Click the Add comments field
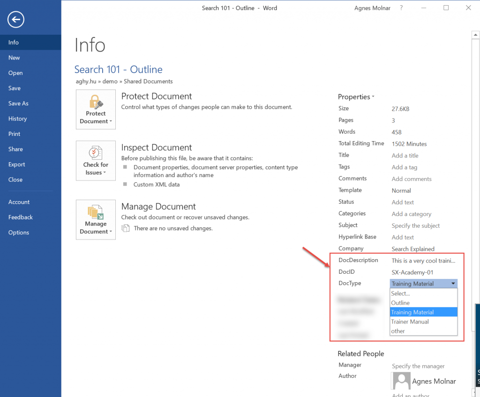The width and height of the screenshot is (480, 397). coord(412,179)
